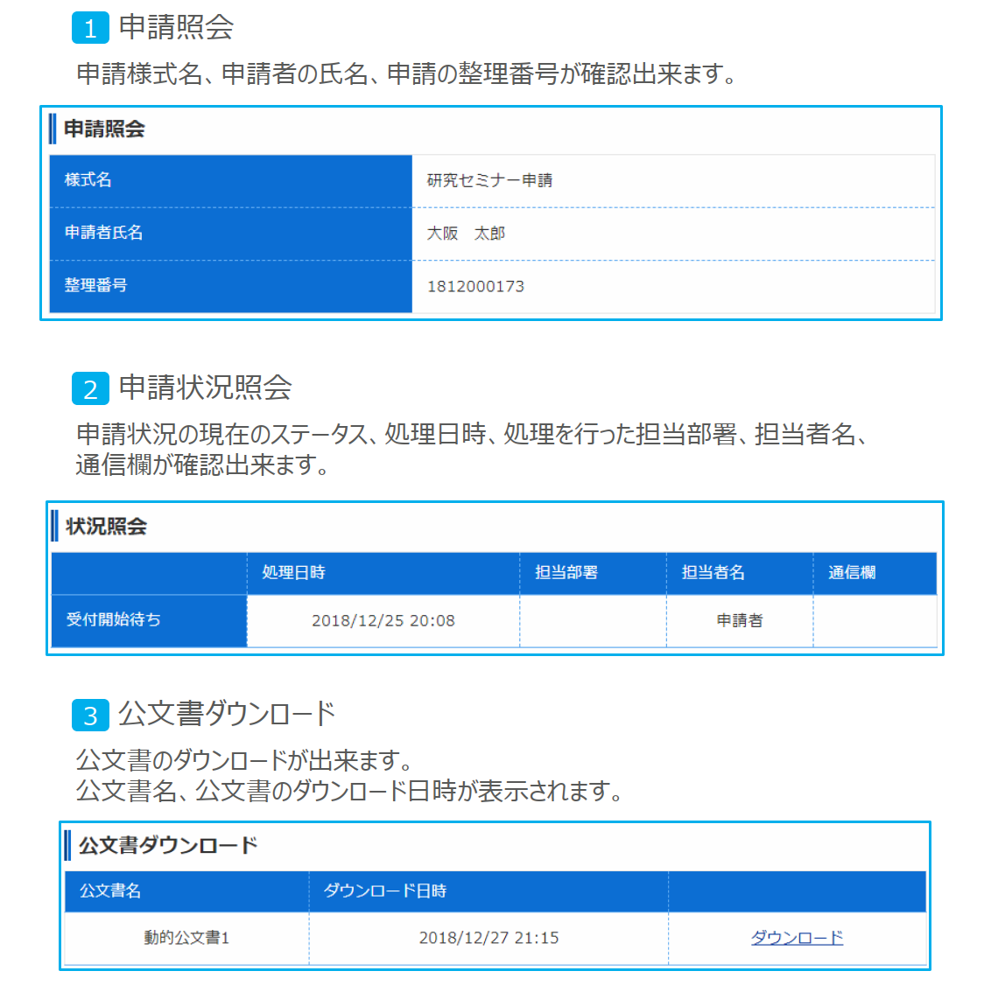Click the 公文書名 column header
The height and width of the screenshot is (985, 984).
point(186,891)
